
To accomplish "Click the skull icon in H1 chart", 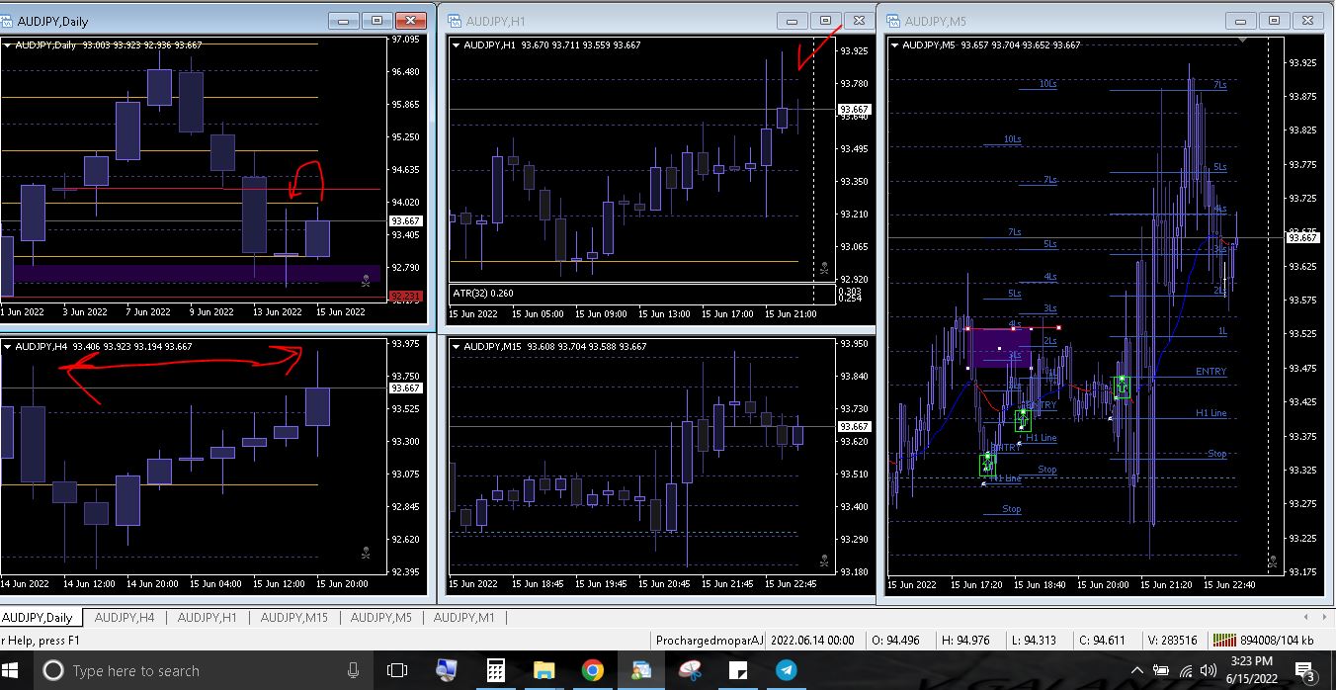I will pos(824,267).
